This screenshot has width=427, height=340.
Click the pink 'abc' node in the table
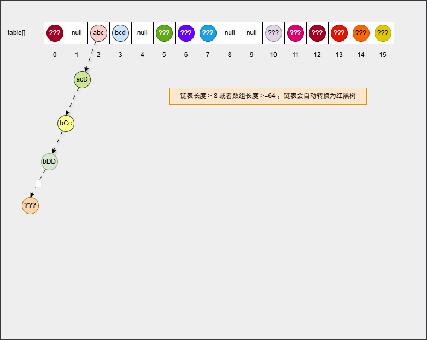(x=98, y=33)
